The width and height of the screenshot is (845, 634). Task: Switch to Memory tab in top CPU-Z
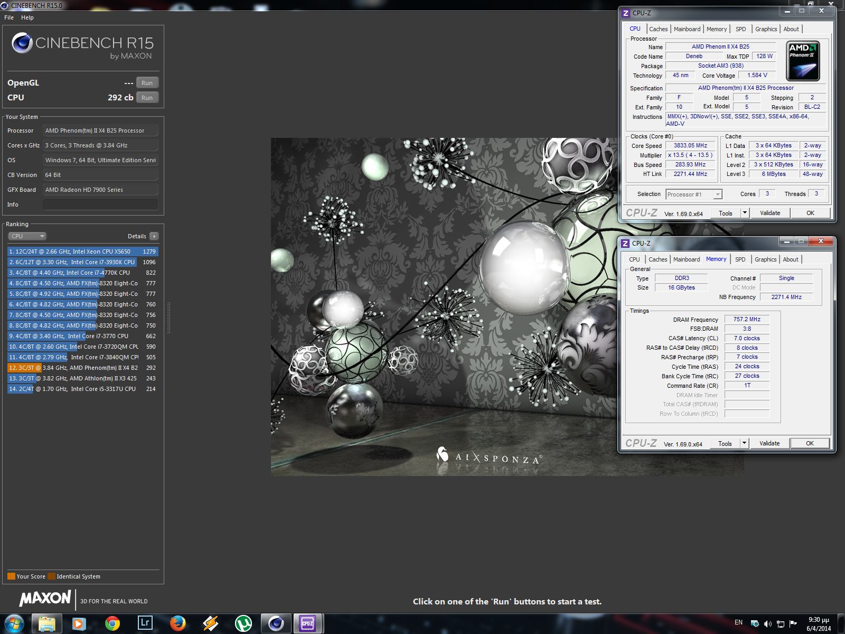point(717,29)
